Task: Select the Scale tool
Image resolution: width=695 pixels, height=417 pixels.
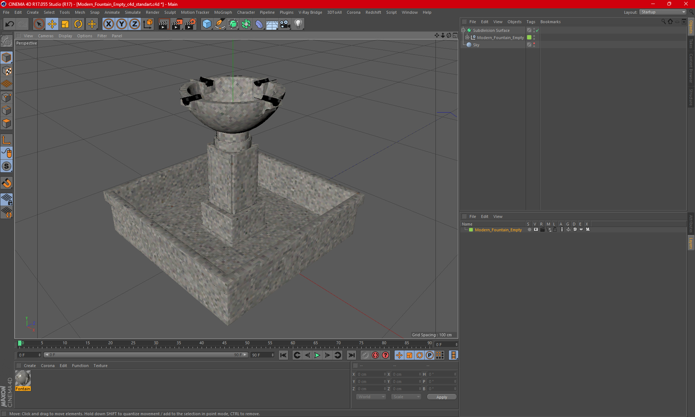Action: 65,24
